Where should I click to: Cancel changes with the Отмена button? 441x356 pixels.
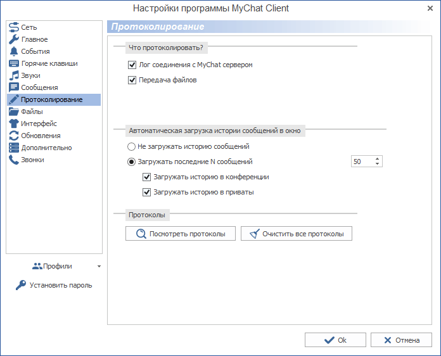[401, 340]
